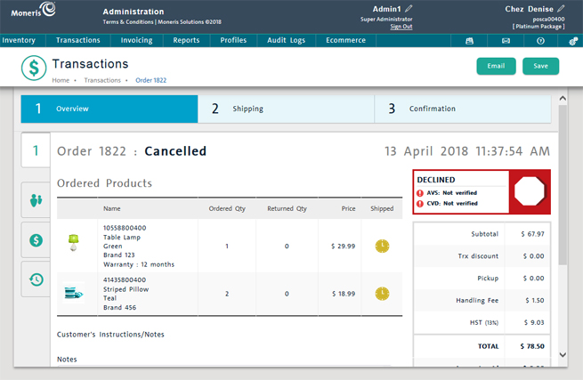This screenshot has height=380, width=583.
Task: Click the Sign Out link
Action: pos(401,27)
